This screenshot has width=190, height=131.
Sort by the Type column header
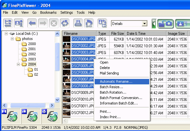point(103,33)
